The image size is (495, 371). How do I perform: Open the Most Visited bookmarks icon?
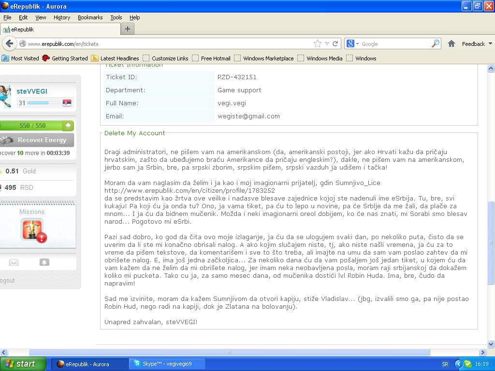(5, 58)
